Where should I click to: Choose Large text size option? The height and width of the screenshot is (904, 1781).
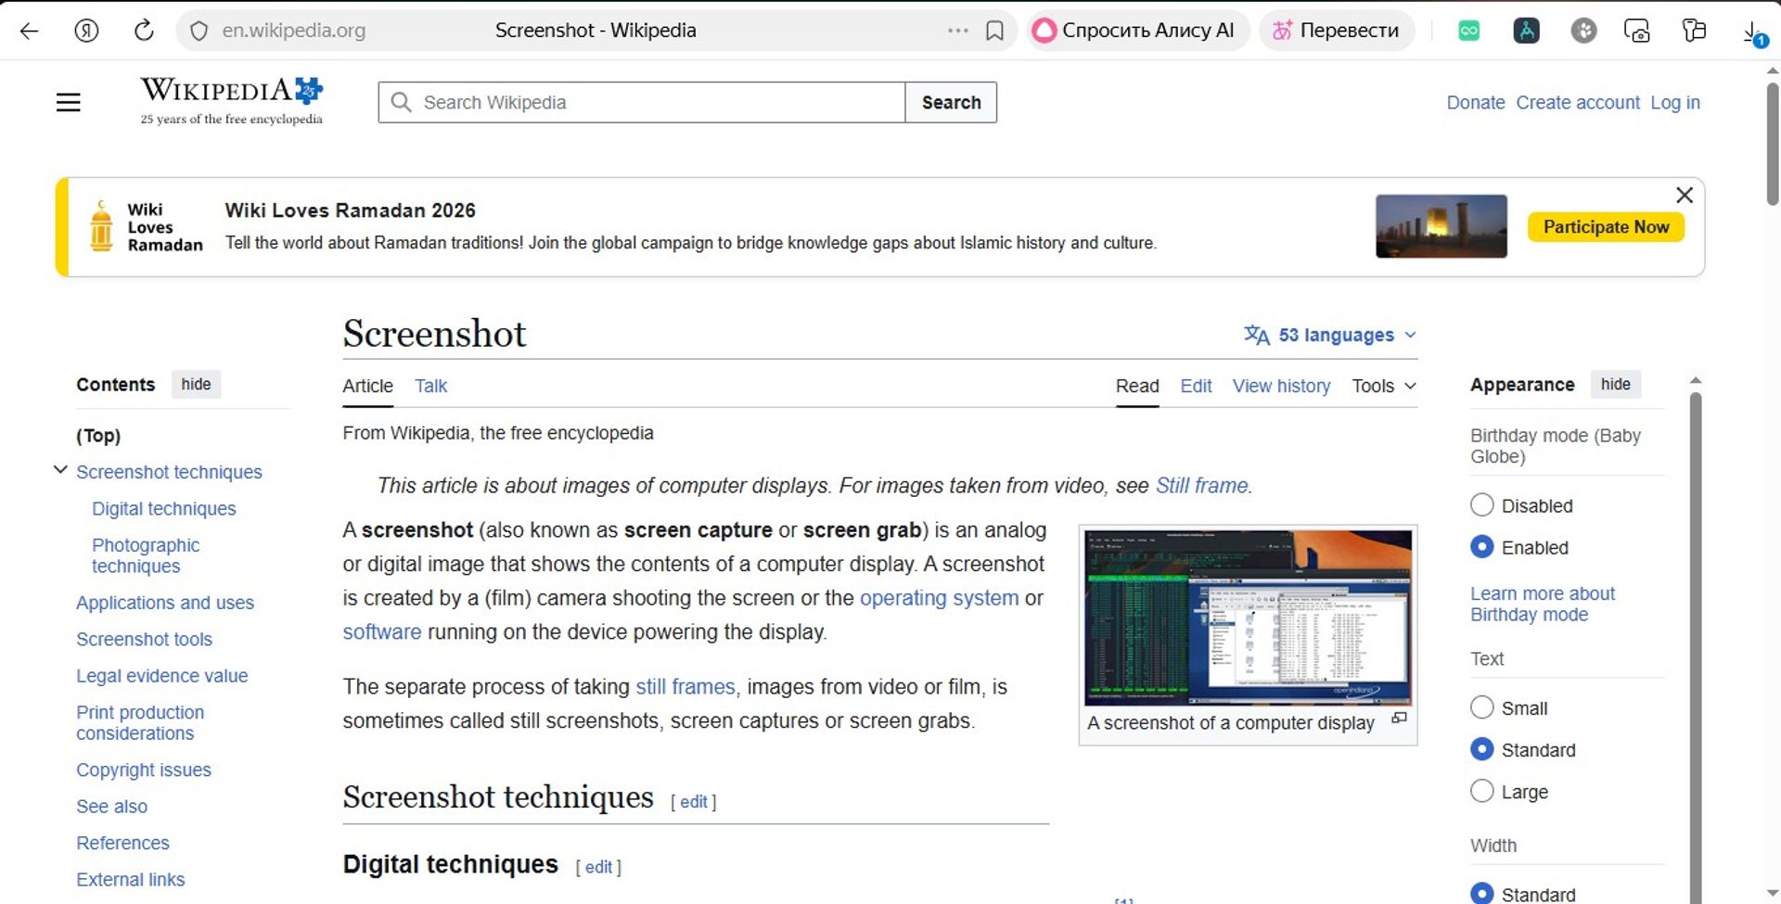1482,792
